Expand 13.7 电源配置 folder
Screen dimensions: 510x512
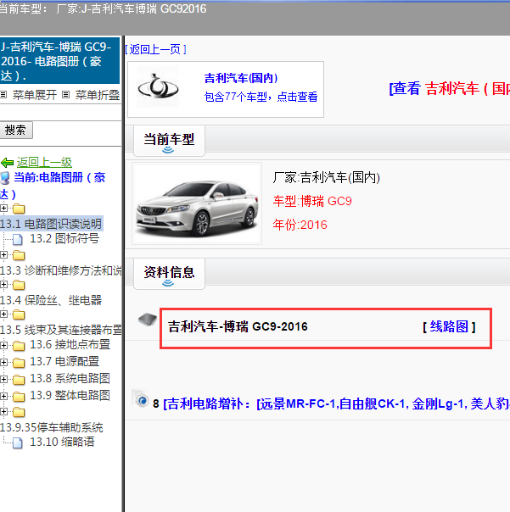[3, 362]
